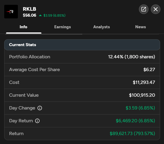Screen dimensions: 164x144
Task: Select the Average Cost Per Share label
Action: 34,70
